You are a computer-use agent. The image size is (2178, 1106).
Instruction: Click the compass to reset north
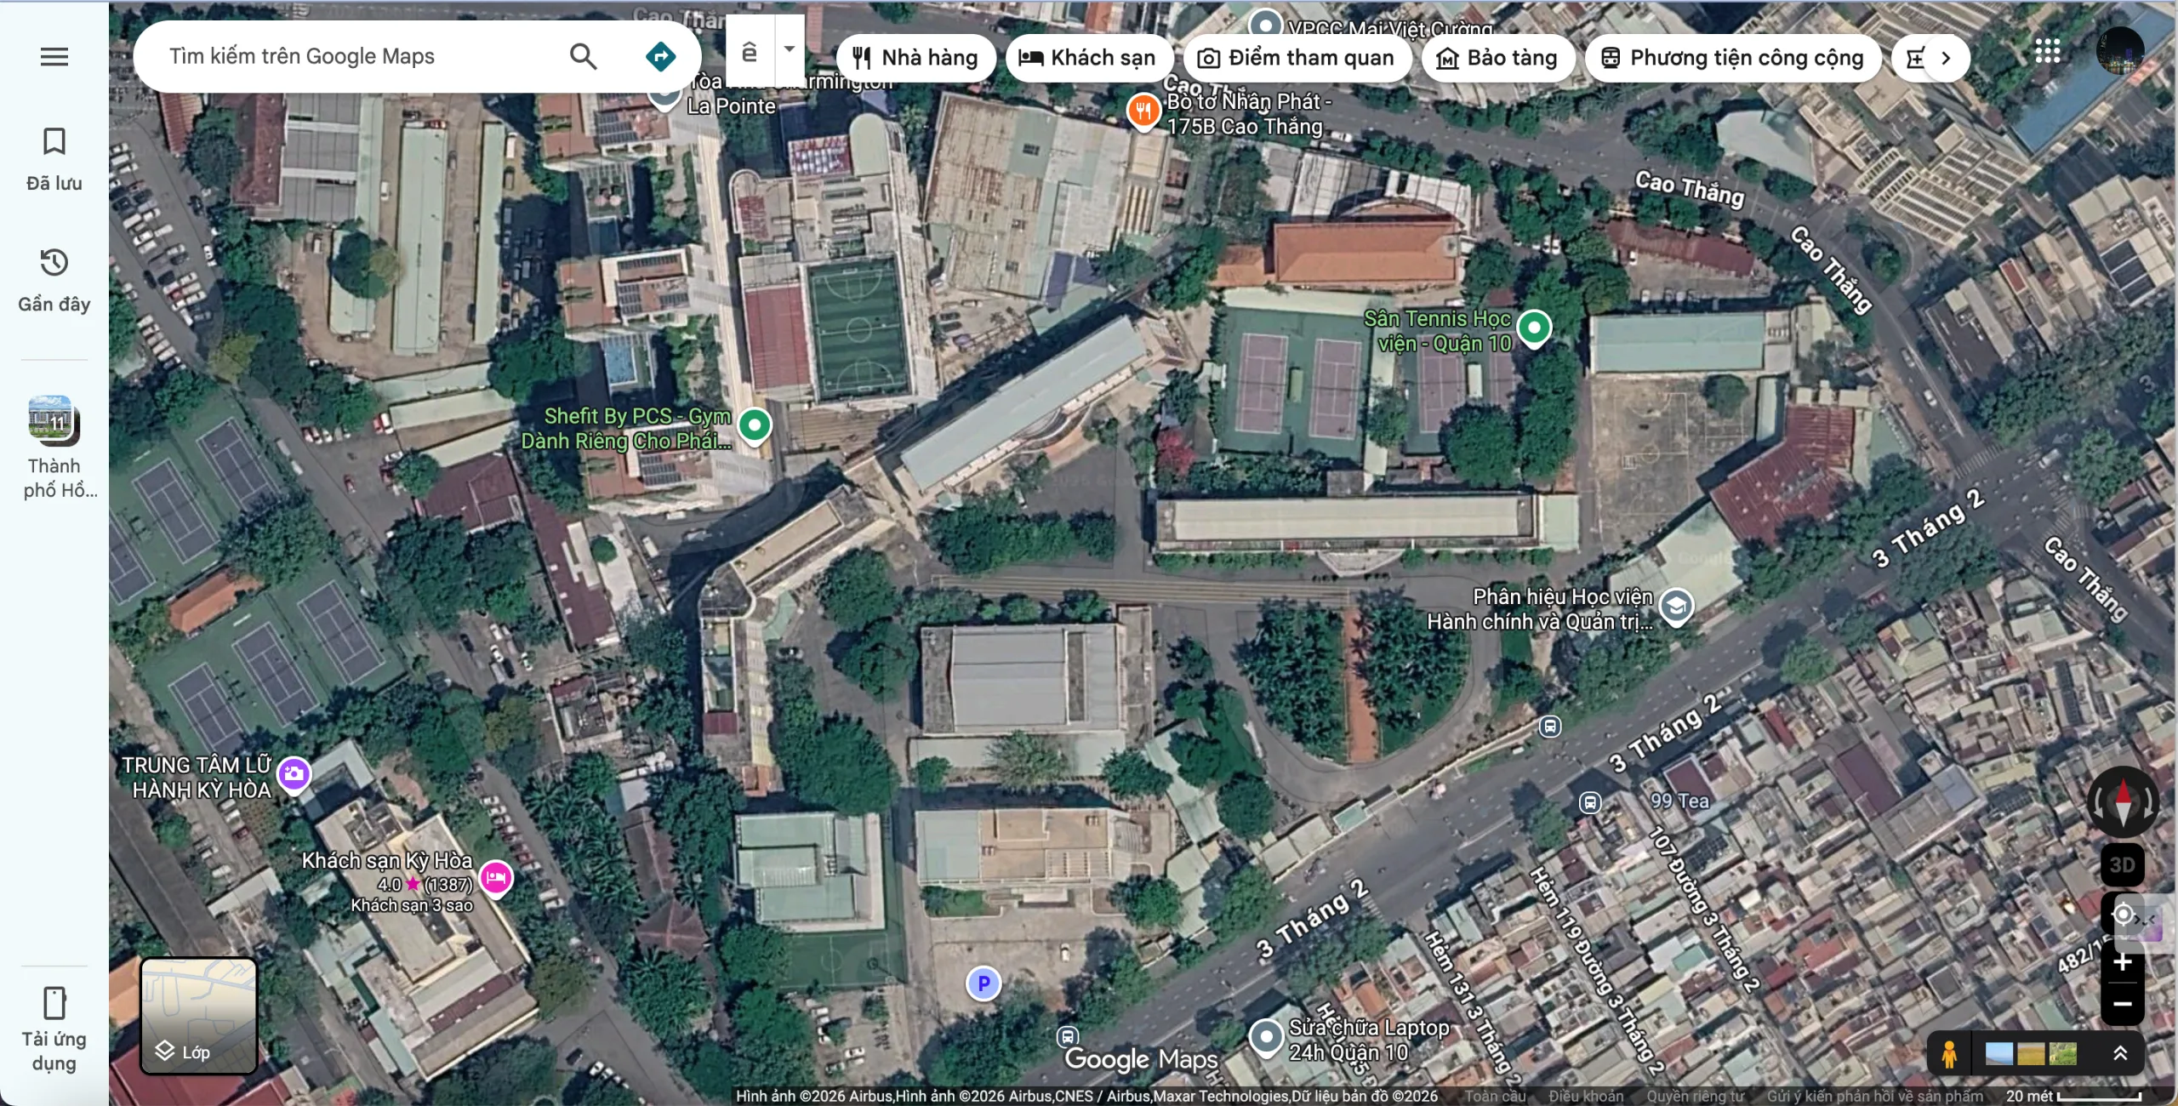(x=2123, y=801)
